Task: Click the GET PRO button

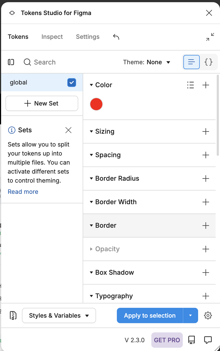Action: click(167, 340)
